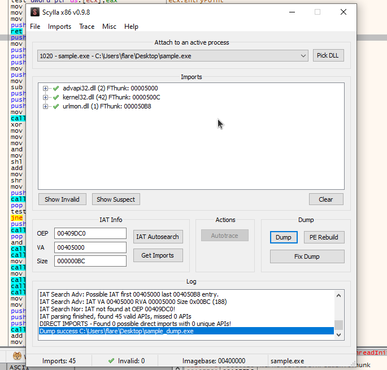Open the attached process dropdown list
The height and width of the screenshot is (370, 387).
click(x=303, y=56)
